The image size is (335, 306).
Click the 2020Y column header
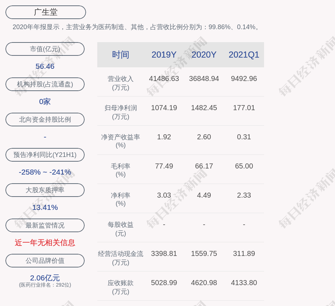pos(204,55)
